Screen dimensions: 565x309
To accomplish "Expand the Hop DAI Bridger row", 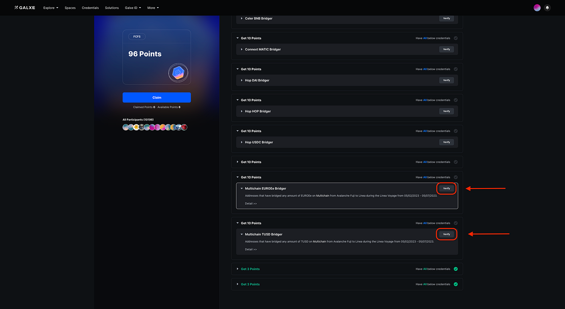I will 242,80.
